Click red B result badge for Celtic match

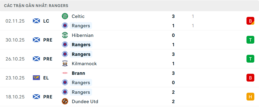pyautogui.click(x=250, y=21)
